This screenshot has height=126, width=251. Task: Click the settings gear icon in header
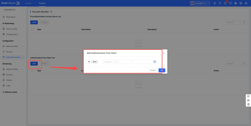click(241, 3)
